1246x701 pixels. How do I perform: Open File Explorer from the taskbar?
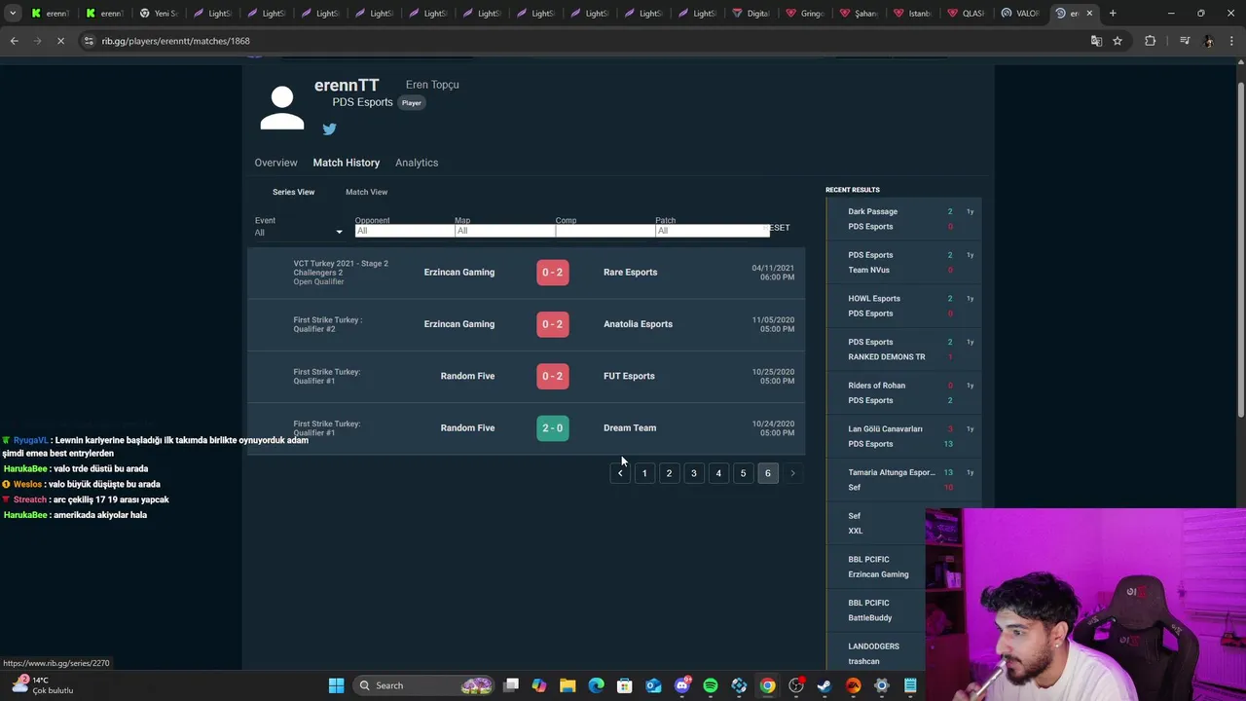pos(568,685)
